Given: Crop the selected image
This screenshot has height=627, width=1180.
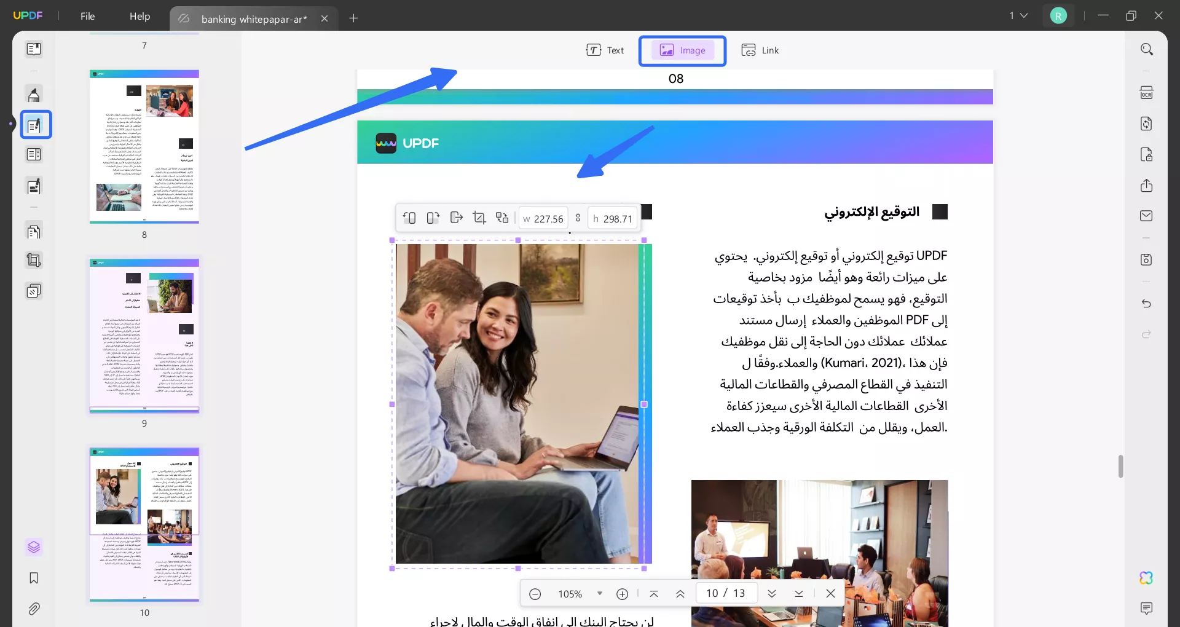Looking at the screenshot, I should [x=479, y=218].
